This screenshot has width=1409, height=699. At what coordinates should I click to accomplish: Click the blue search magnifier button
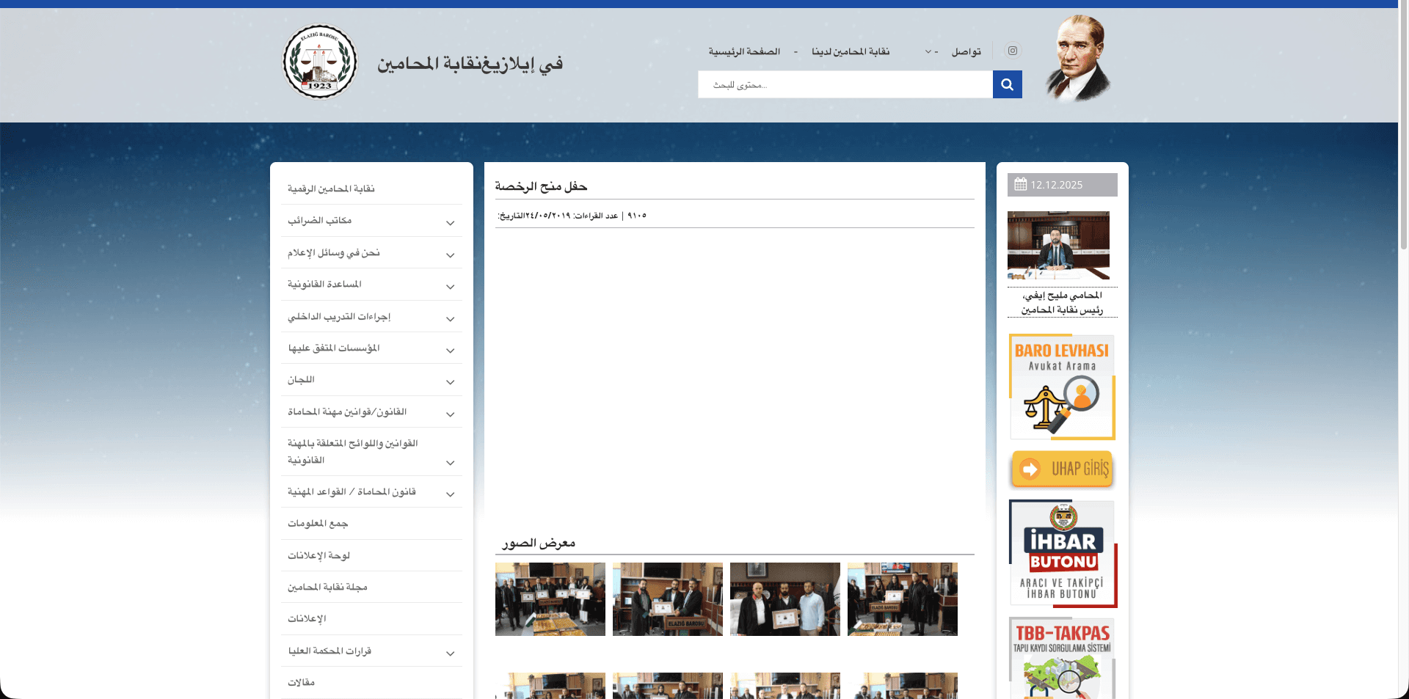pyautogui.click(x=1007, y=84)
